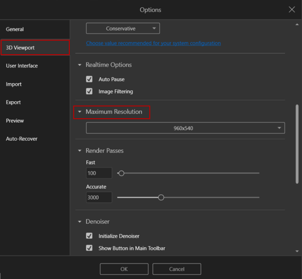Click the scrollbar down arrow
The height and width of the screenshot is (279, 302).
(x=297, y=251)
